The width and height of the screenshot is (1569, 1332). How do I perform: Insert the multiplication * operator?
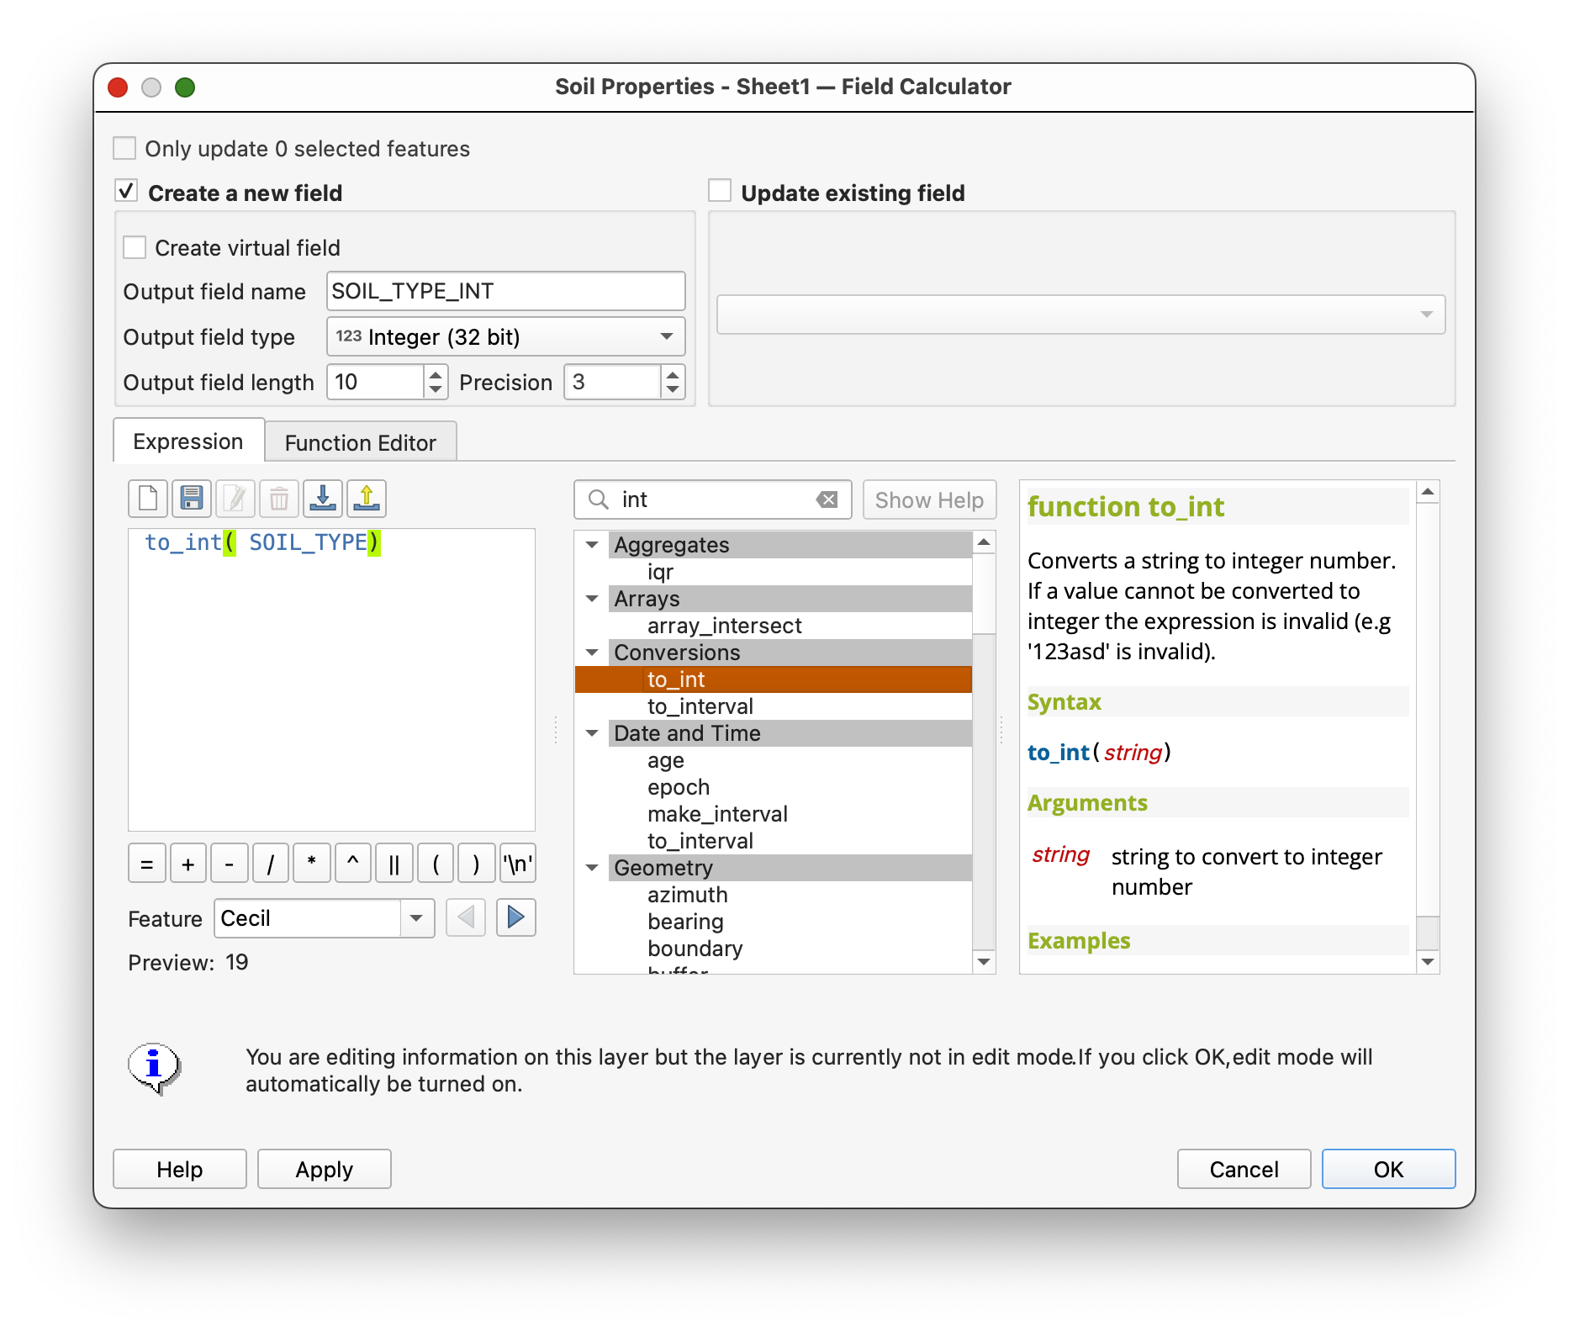tap(311, 864)
